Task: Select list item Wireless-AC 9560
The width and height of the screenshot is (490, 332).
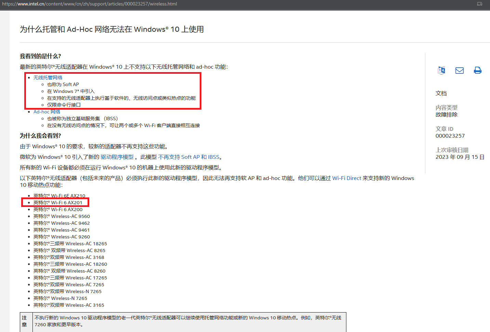Action: pos(62,216)
